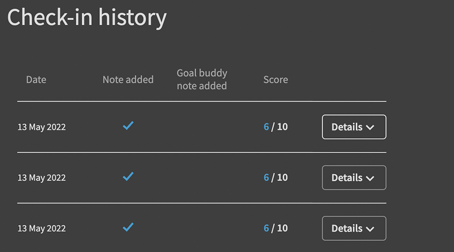Click the 6 / 10 score in the third row

point(275,228)
